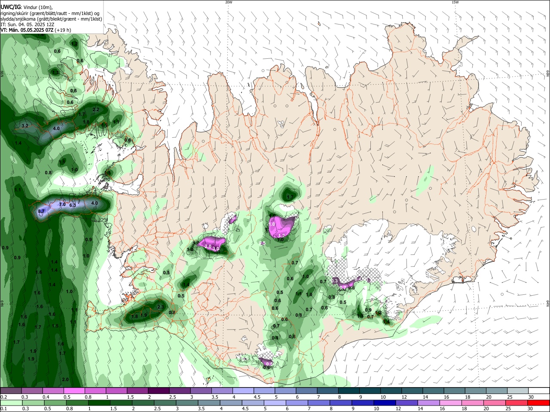
Task: Click the bright red rain legend swatch at 30
Action: [x=539, y=403]
